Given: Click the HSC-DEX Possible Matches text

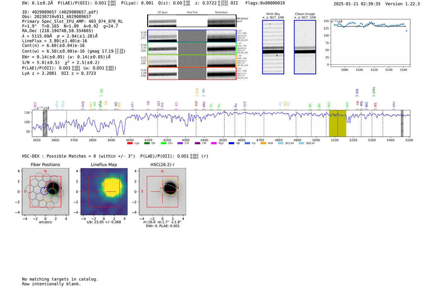Looking at the screenshot, I should click(79, 156).
